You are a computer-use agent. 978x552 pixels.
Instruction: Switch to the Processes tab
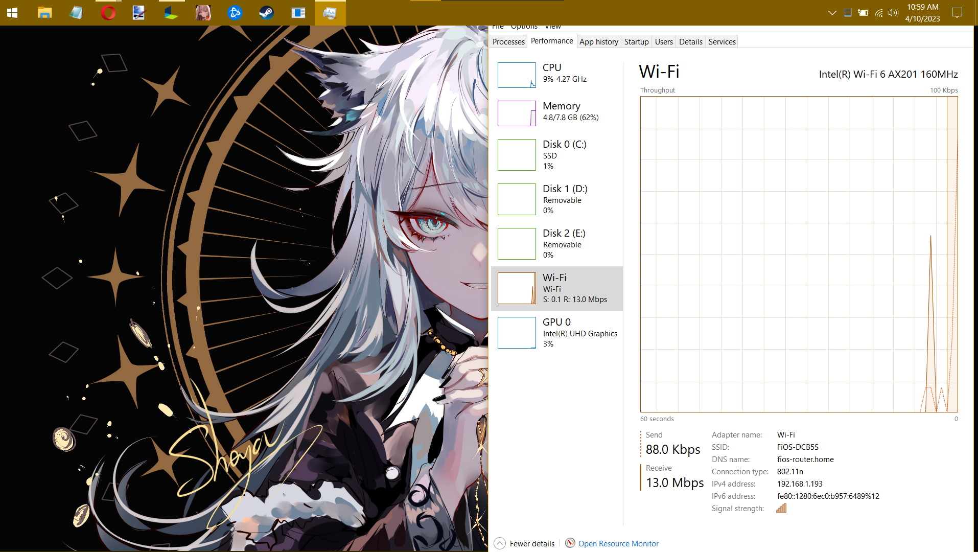point(508,41)
